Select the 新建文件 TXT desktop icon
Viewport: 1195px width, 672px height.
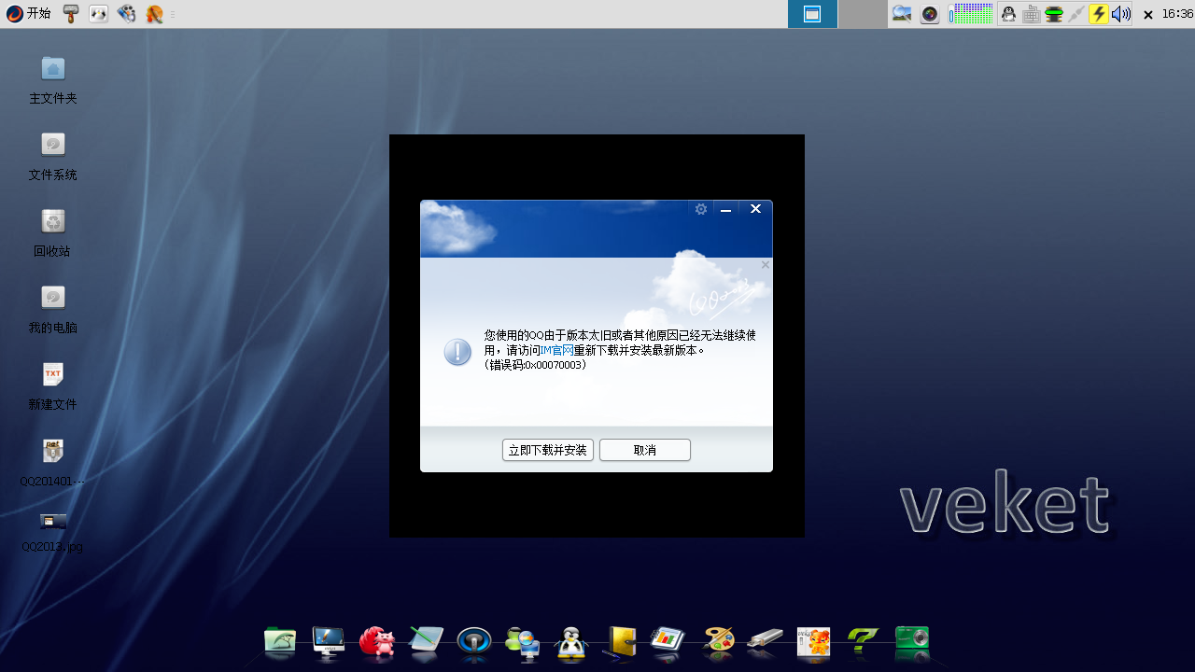pyautogui.click(x=53, y=386)
